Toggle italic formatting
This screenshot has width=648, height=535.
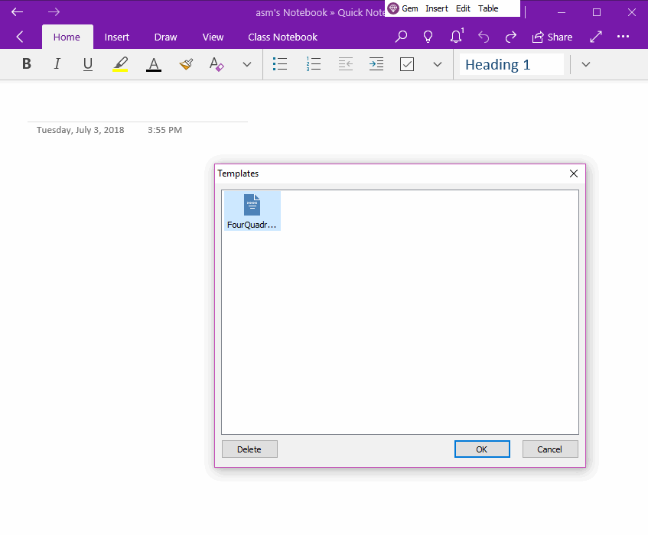(x=57, y=64)
